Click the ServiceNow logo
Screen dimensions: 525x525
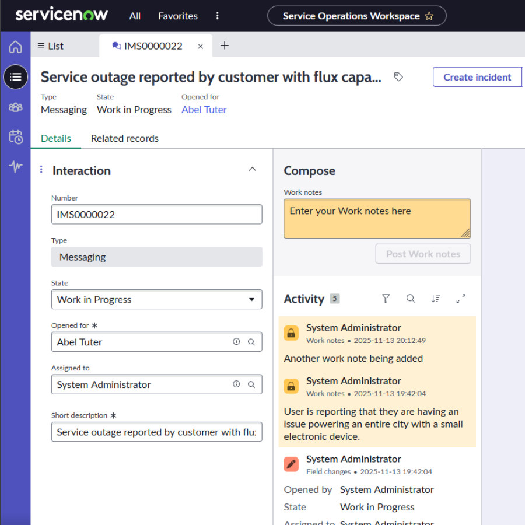tap(62, 15)
